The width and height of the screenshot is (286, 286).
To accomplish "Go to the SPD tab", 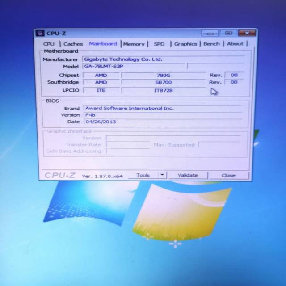I will (159, 44).
